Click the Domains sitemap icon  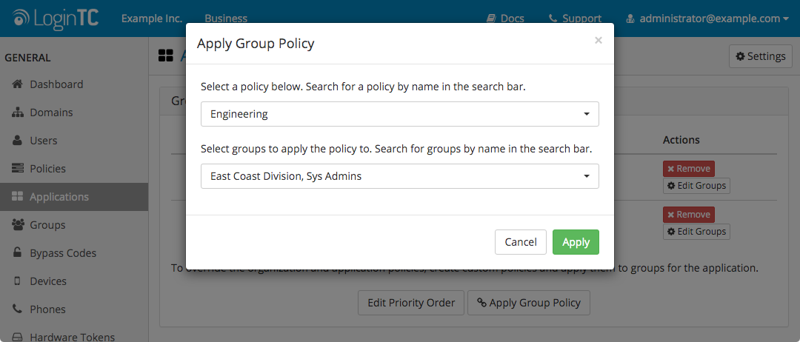[x=17, y=113]
